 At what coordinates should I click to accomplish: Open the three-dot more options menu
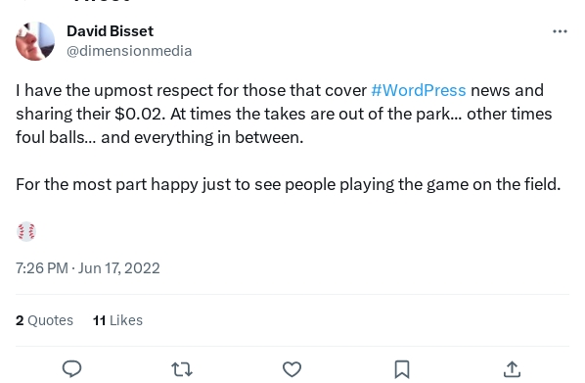click(560, 31)
